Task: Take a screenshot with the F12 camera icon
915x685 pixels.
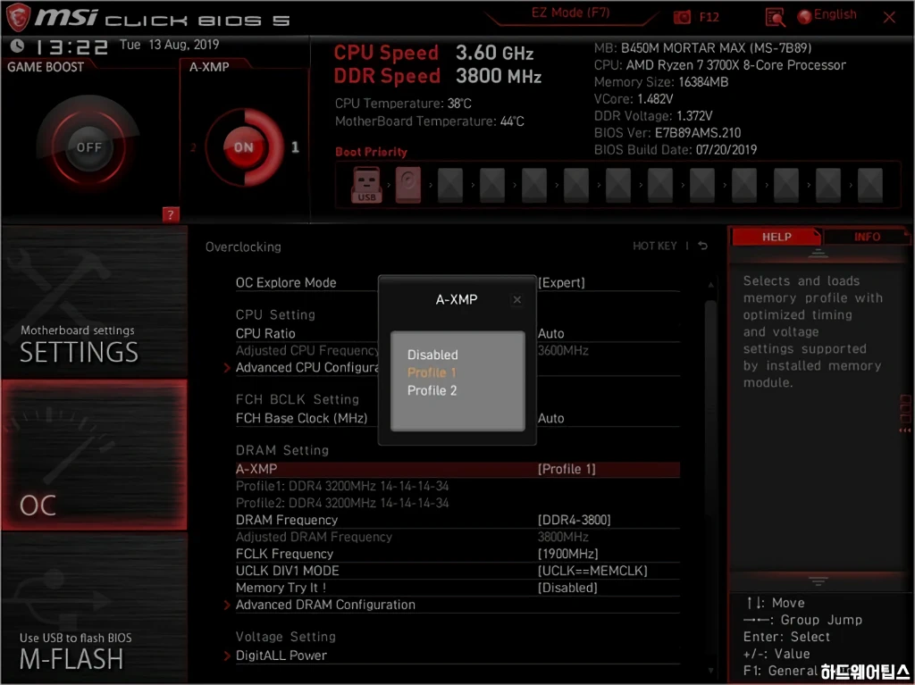Action: point(682,17)
